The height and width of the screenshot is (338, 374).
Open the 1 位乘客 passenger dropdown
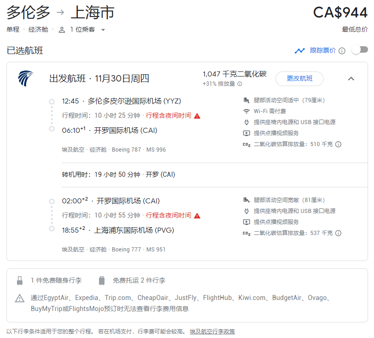[82, 29]
